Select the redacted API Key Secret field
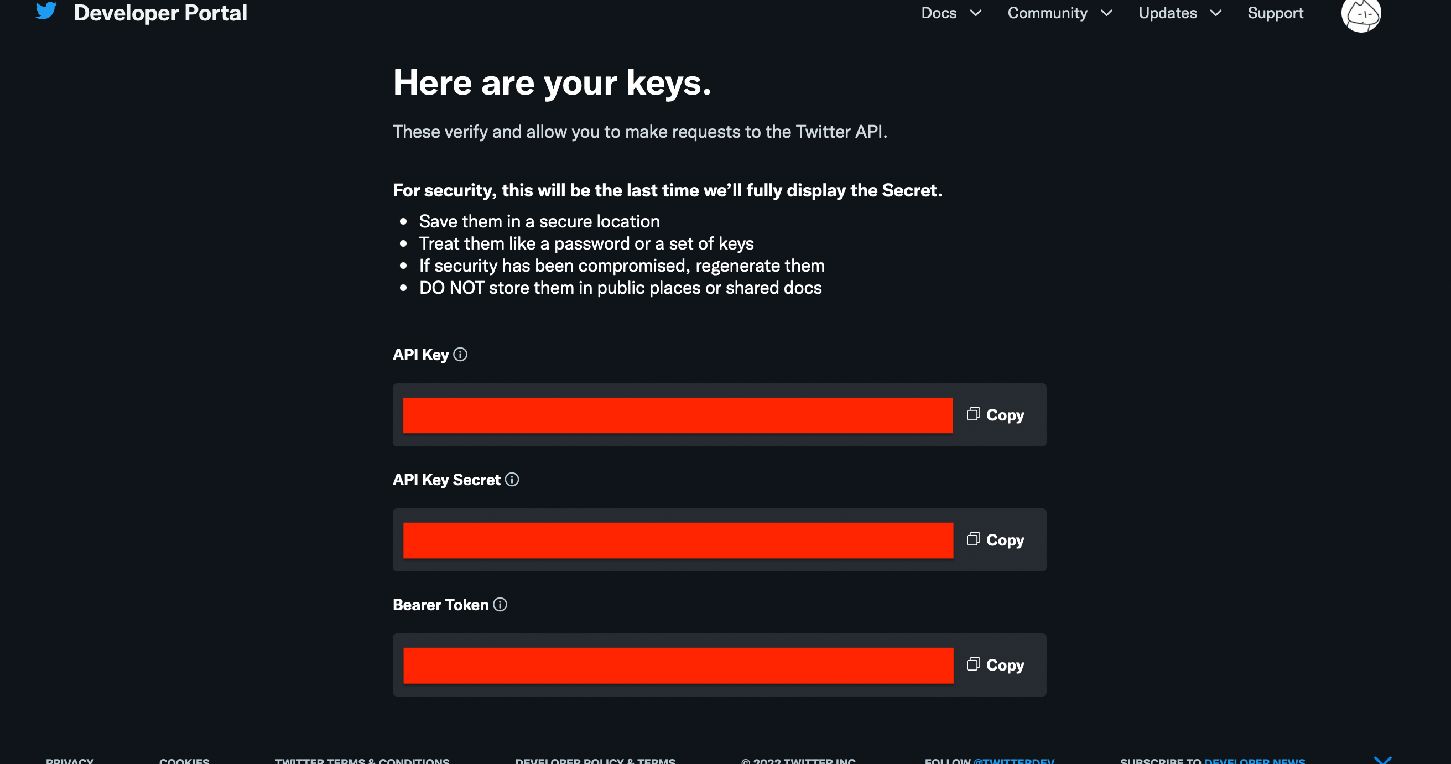This screenshot has width=1451, height=764. coord(678,541)
